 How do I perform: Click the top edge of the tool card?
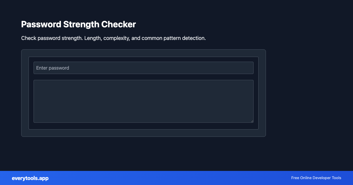[x=143, y=50]
